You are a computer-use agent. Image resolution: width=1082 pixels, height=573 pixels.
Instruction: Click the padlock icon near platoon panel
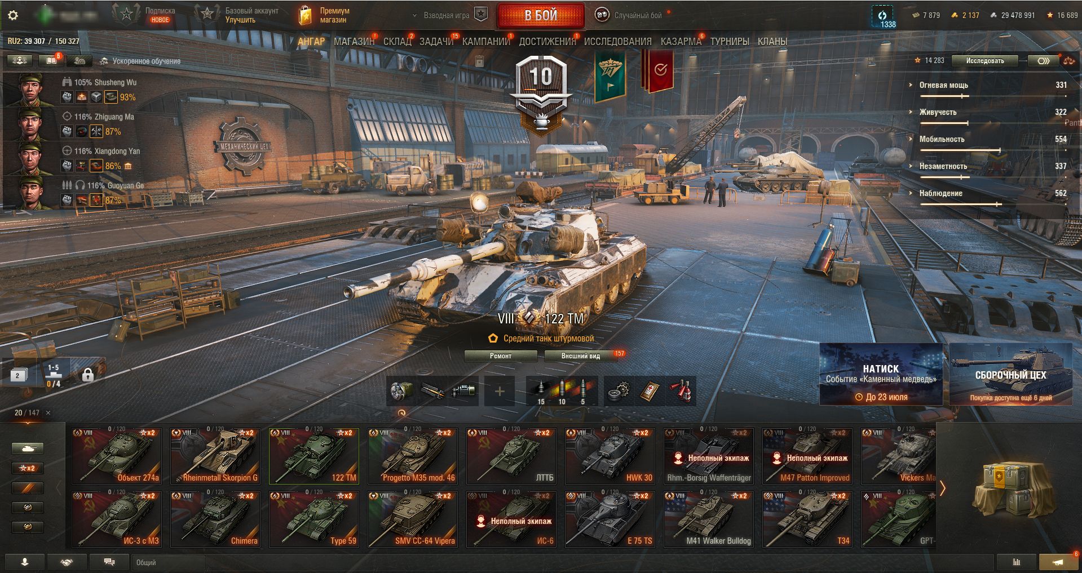tap(87, 375)
